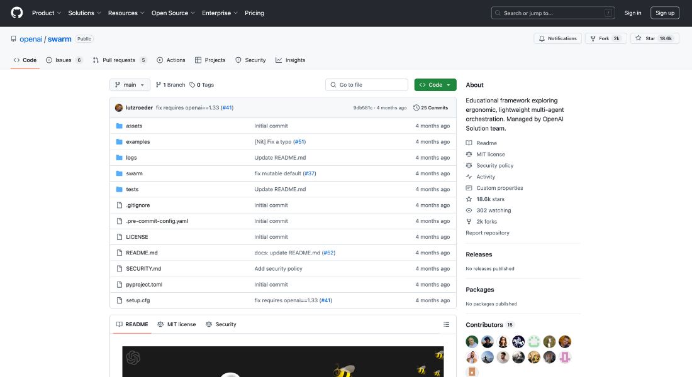Click the GitHub logo in the header
The height and width of the screenshot is (377, 692).
click(16, 13)
